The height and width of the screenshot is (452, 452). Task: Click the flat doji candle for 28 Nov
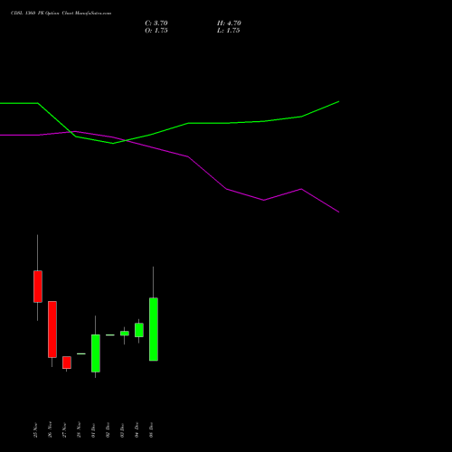tap(81, 353)
